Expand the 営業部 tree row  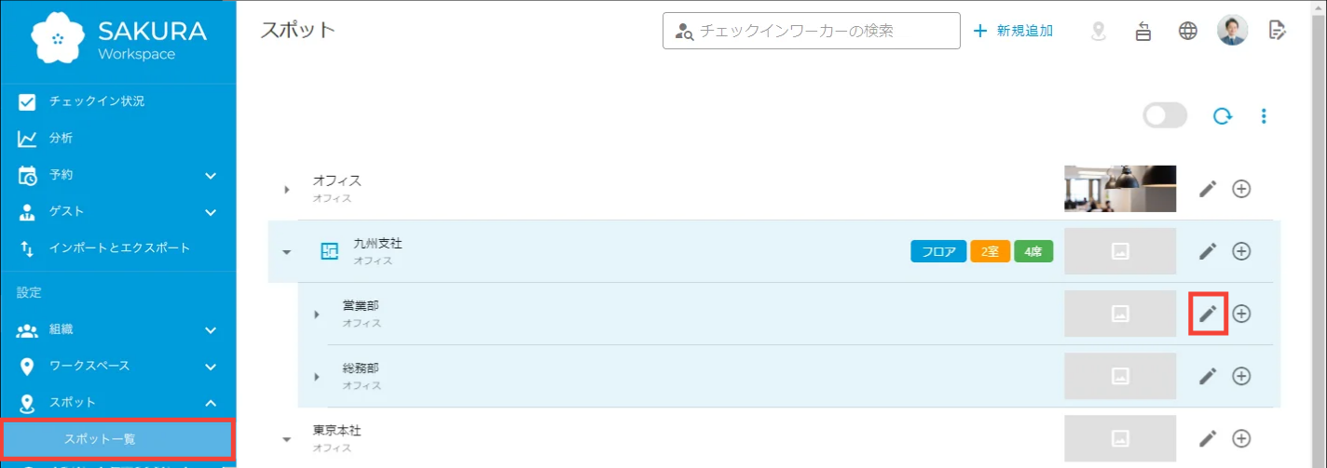pyautogui.click(x=317, y=314)
